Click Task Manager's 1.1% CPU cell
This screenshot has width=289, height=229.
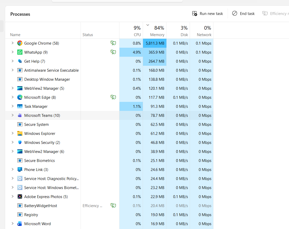(131, 106)
